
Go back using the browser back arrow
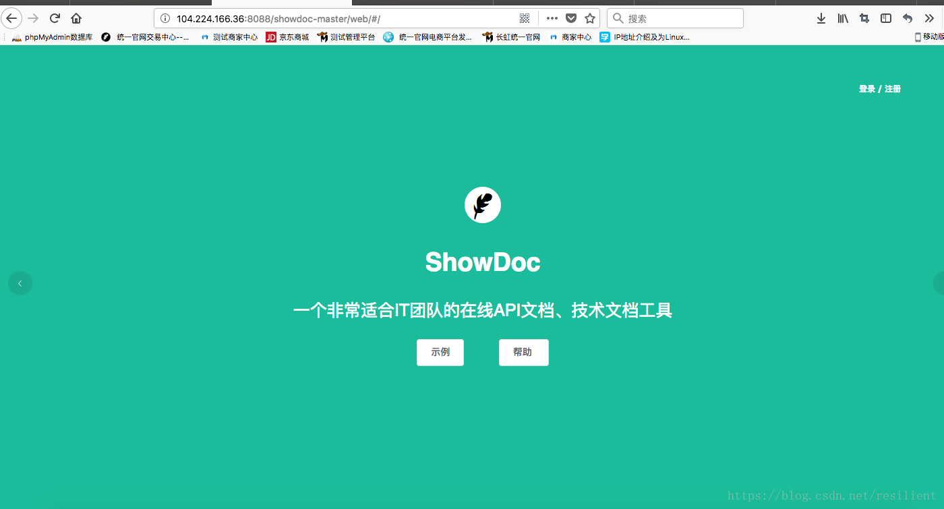(11, 18)
